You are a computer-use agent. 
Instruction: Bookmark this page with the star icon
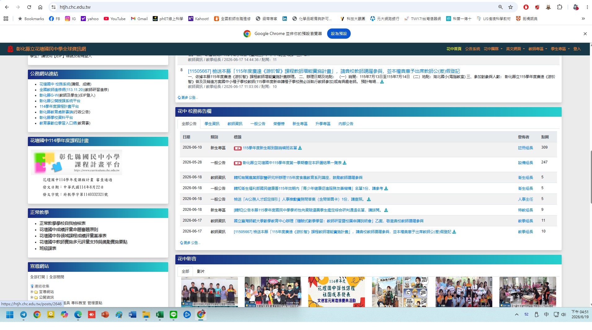(511, 7)
